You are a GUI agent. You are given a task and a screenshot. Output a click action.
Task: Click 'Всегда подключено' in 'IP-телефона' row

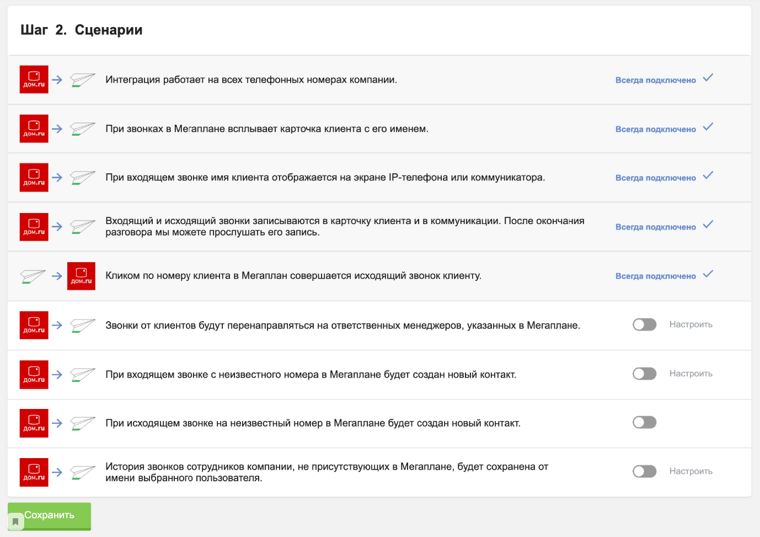(x=656, y=178)
